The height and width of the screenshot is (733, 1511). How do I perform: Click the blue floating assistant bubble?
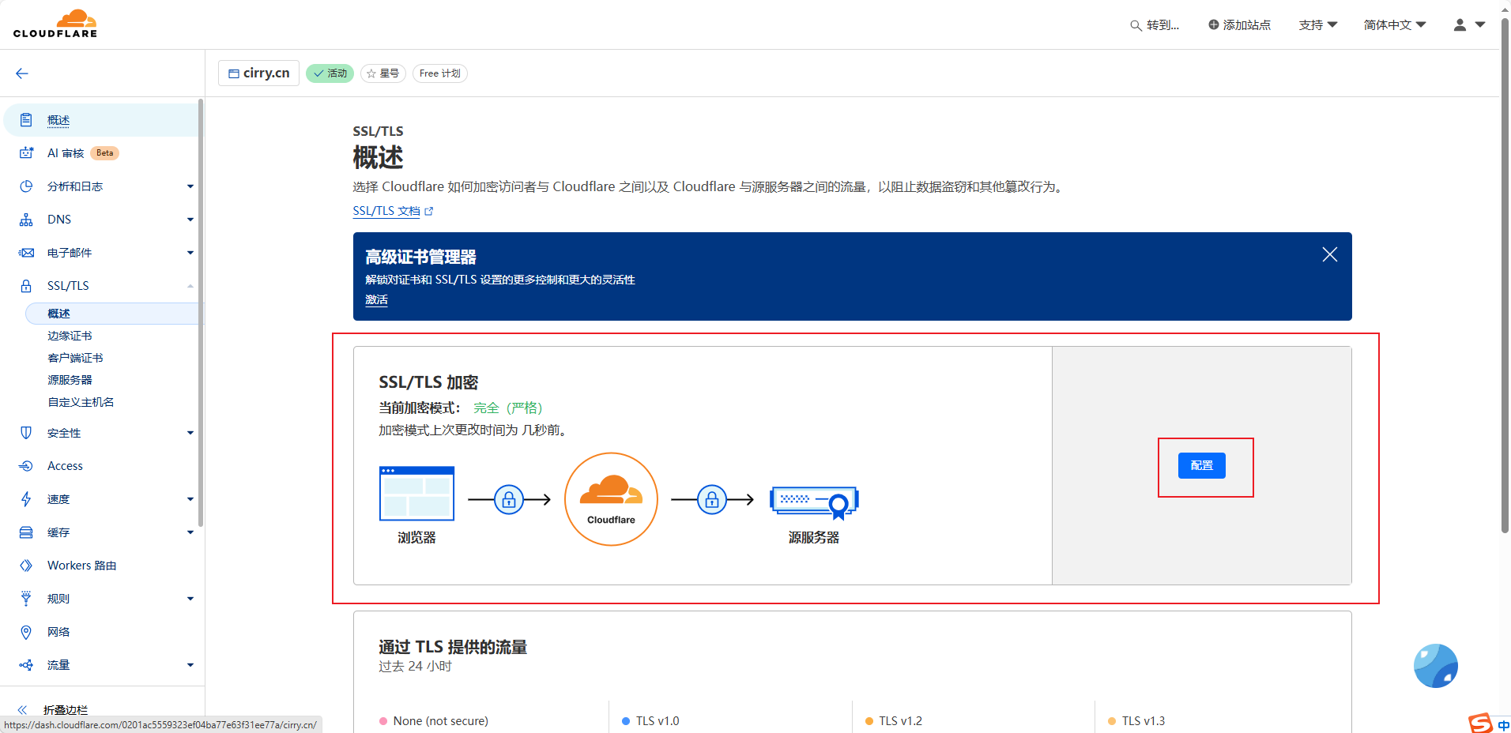pyautogui.click(x=1435, y=666)
